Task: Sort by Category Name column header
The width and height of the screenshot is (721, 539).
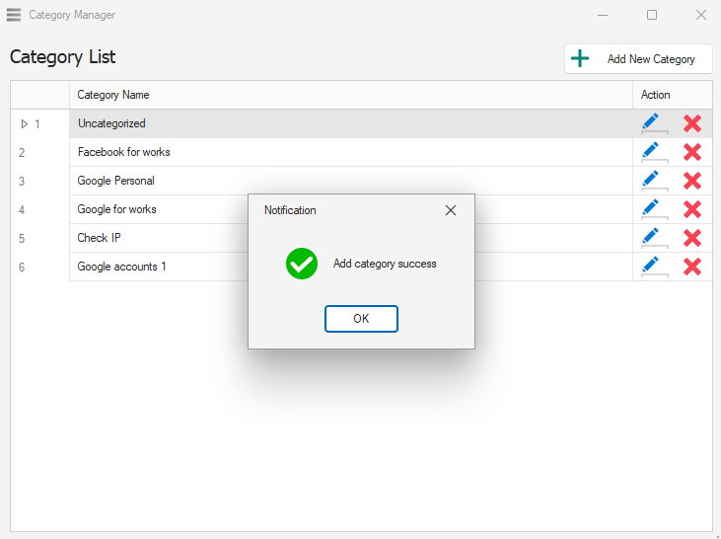Action: (350, 95)
